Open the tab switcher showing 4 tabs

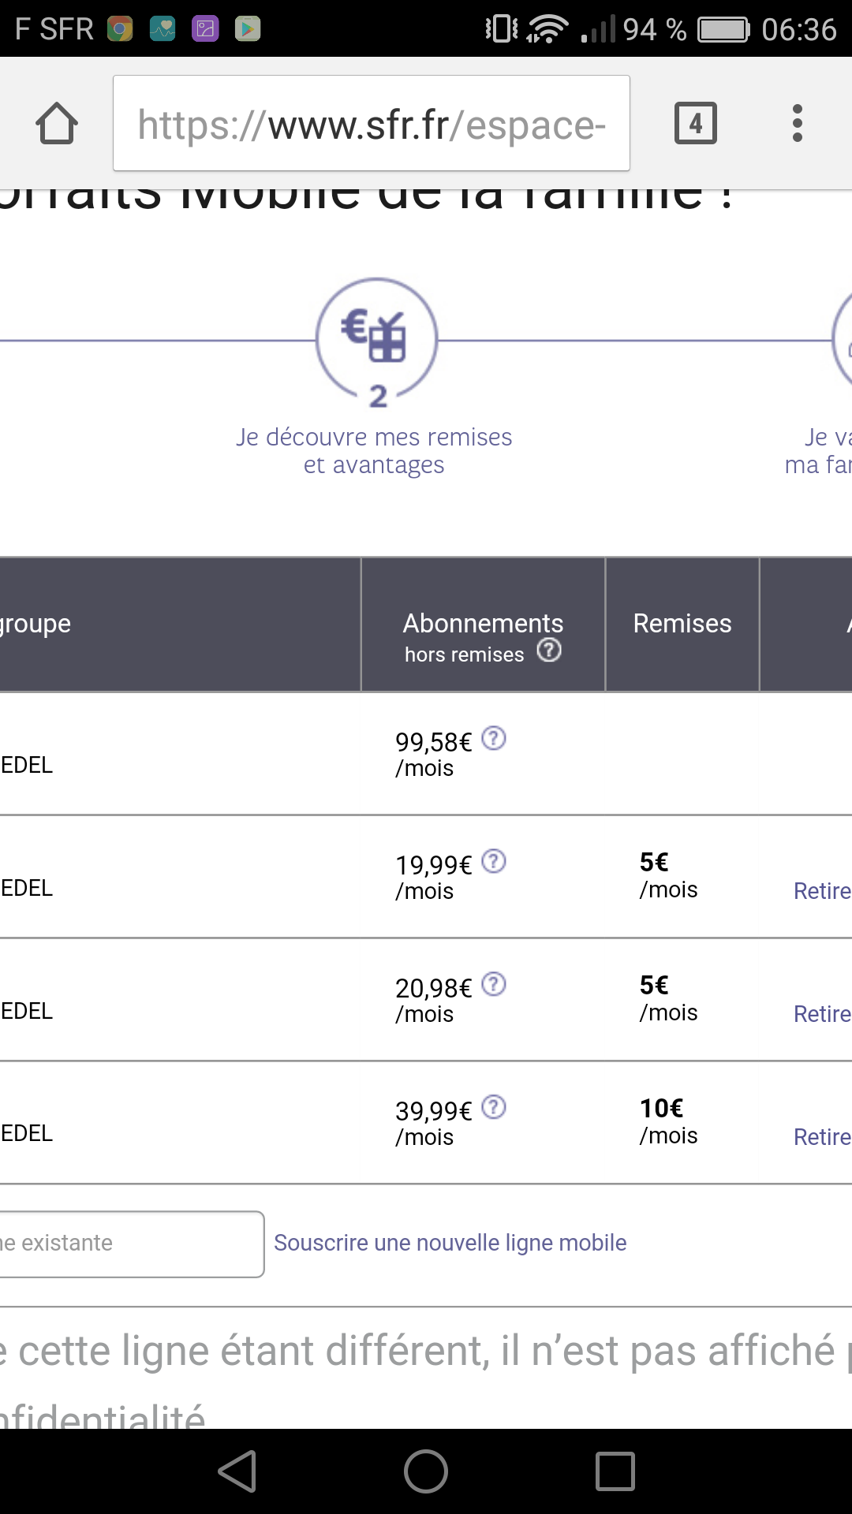coord(695,124)
